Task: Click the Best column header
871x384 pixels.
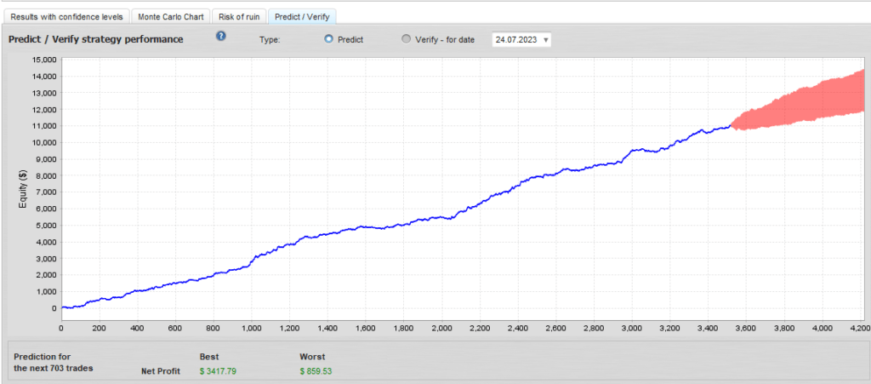Action: (209, 357)
